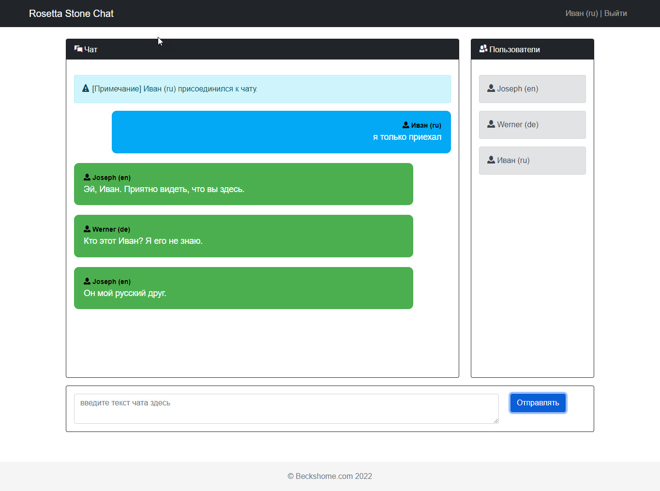Click the warning triangle icon in the join notice
Screen dimensions: 660x491
click(86, 89)
